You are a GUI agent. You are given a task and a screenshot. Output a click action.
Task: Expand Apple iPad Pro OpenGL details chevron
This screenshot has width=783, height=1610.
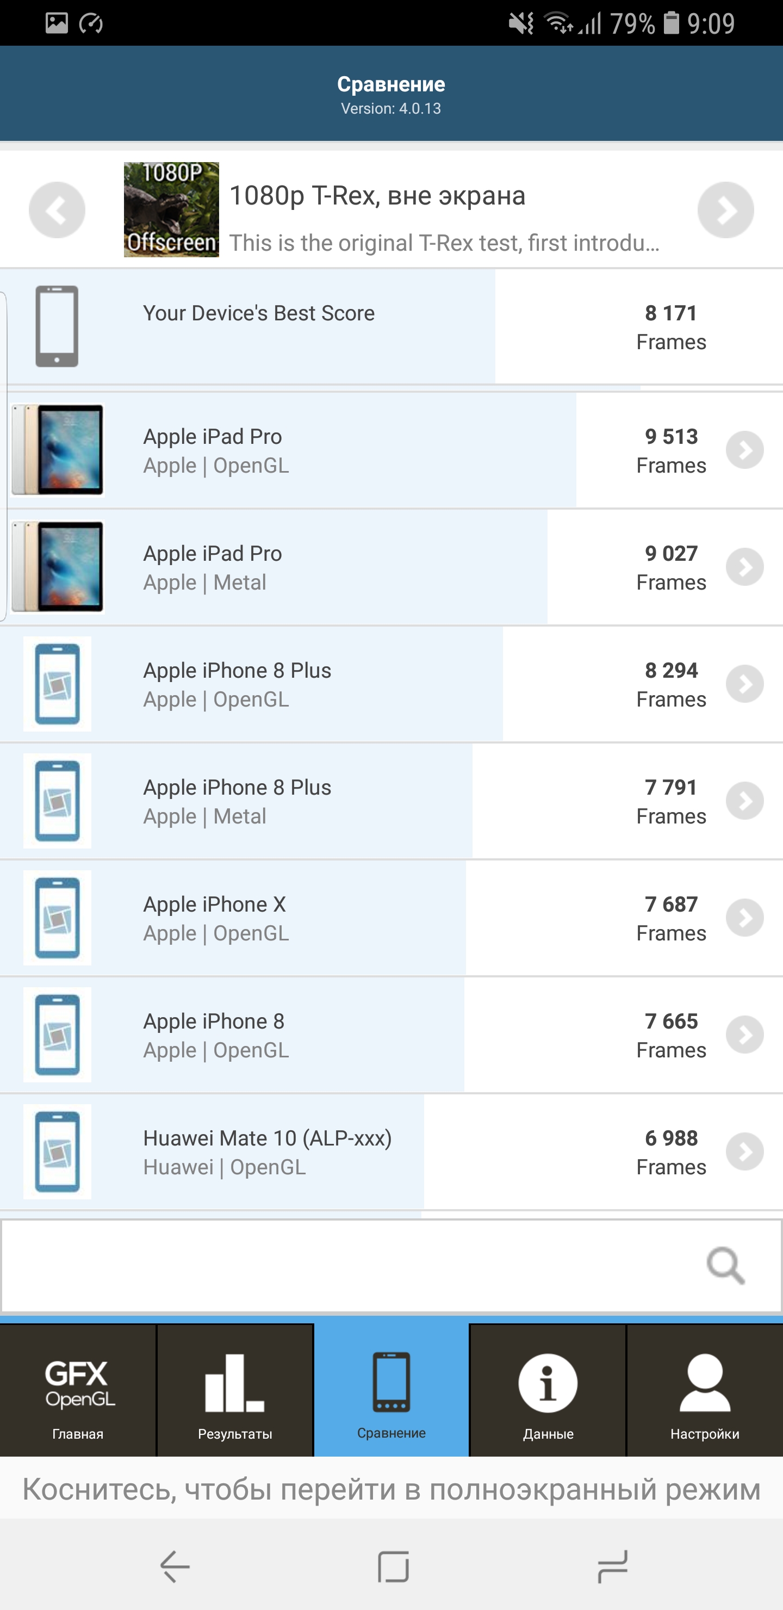click(744, 450)
